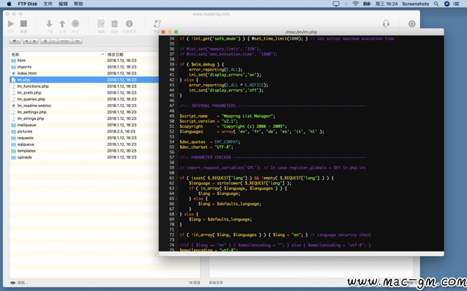467x291 pixels.
Task: Select the lm_settings.php file row
Action: coord(84,112)
